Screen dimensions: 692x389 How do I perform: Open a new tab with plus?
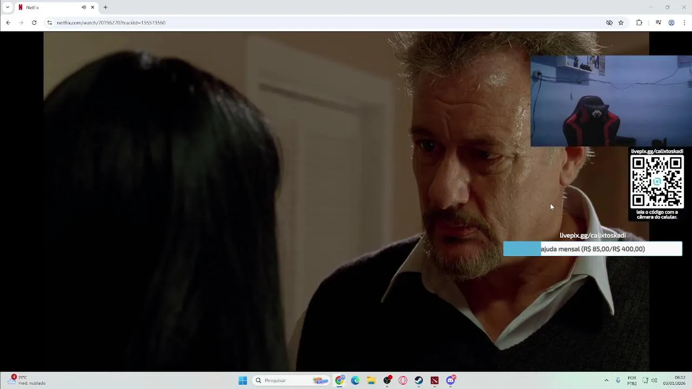point(105,8)
